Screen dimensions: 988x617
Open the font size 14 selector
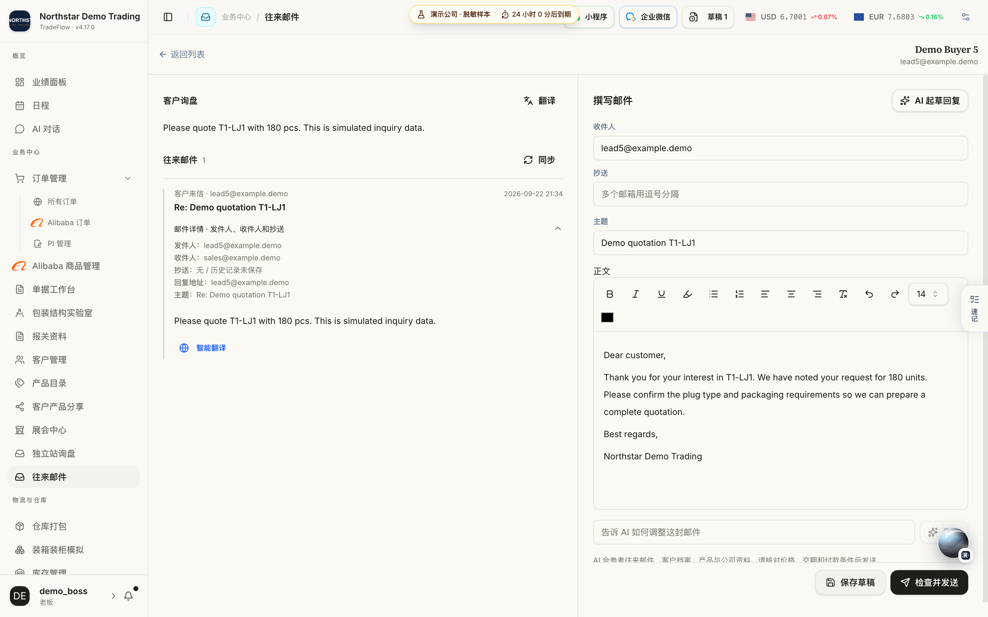928,294
